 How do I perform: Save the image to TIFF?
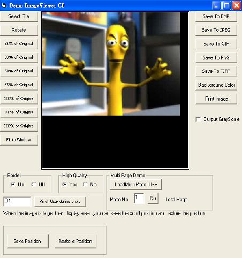[x=216, y=71]
